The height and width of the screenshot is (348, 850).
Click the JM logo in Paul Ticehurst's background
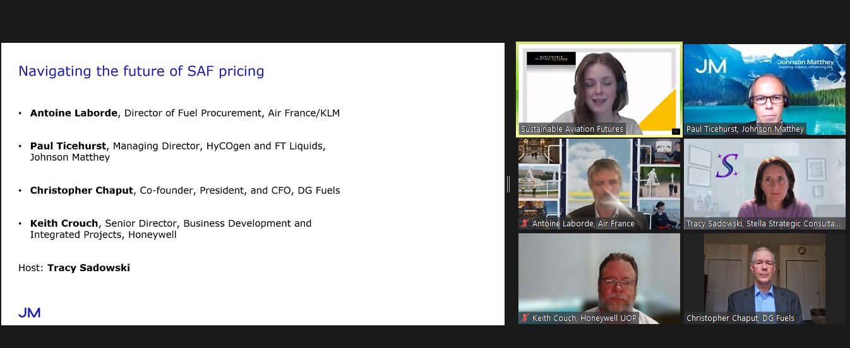(710, 66)
